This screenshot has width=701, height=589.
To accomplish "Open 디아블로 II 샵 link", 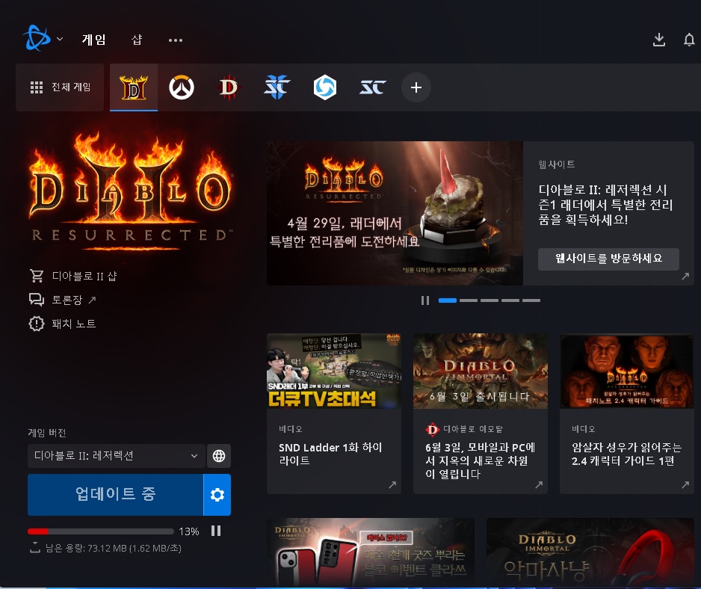I will pyautogui.click(x=84, y=276).
